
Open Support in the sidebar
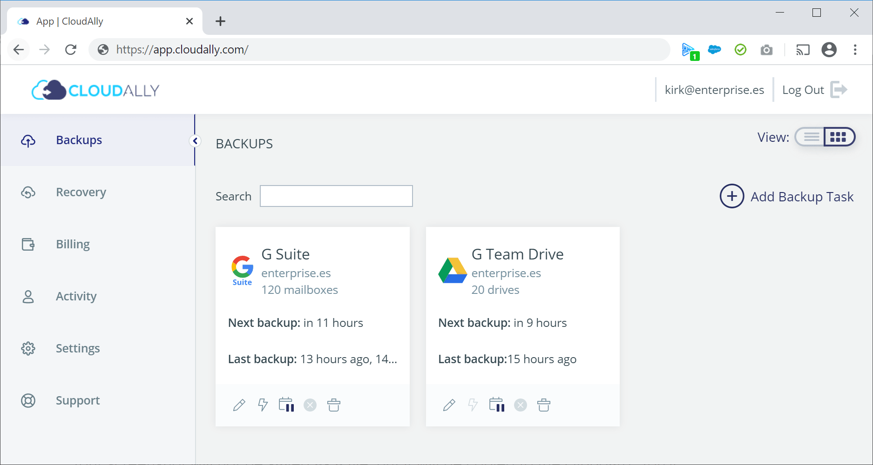[x=97, y=400]
